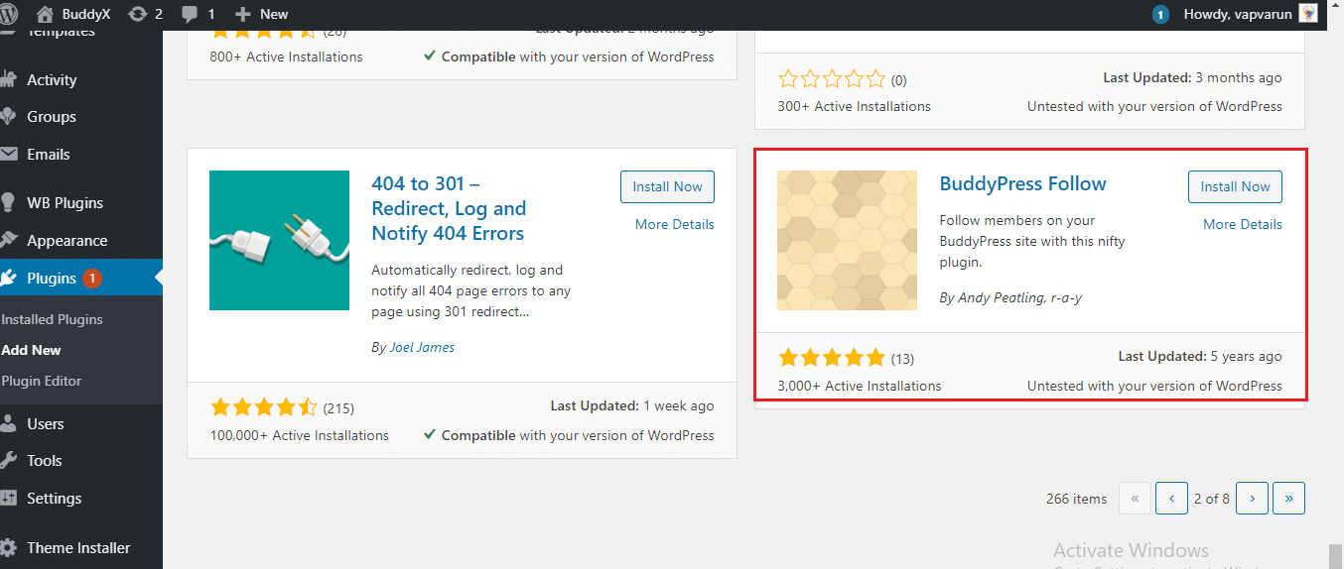The height and width of the screenshot is (569, 1344).
Task: Click the Users person icon
Action: point(8,424)
